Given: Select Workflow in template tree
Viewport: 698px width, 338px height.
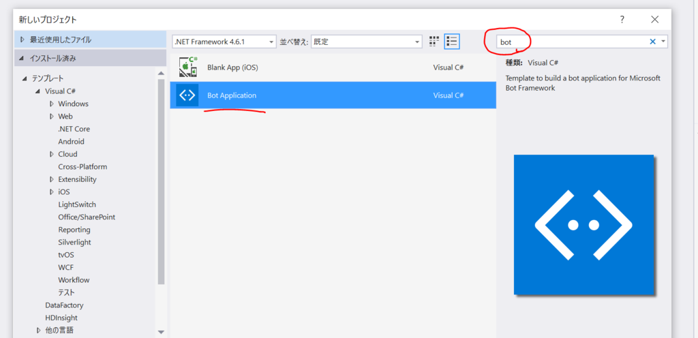Looking at the screenshot, I should coord(74,280).
